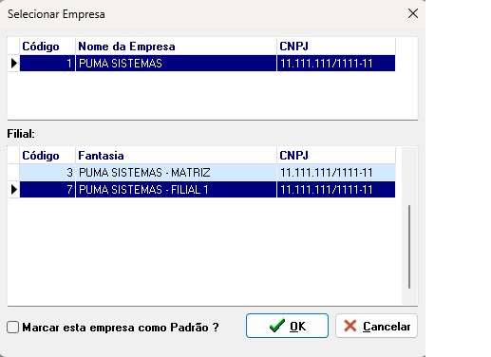Viewport: 491px width, 357px height.
Task: Select the PUMA SISTEMAS - MATRIZ row
Action: point(207,173)
